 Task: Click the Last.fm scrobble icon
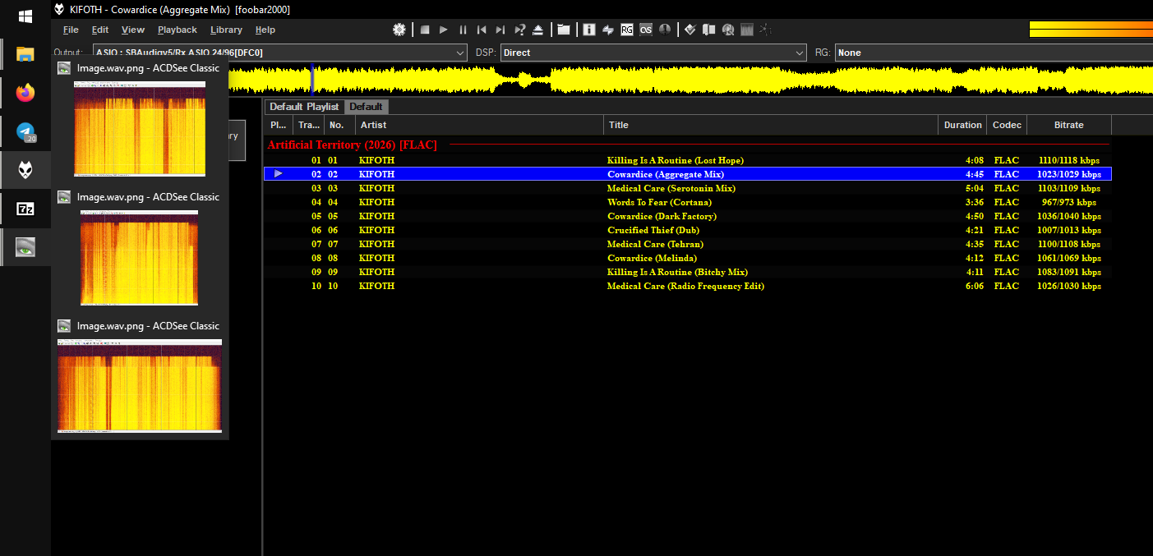tap(646, 30)
